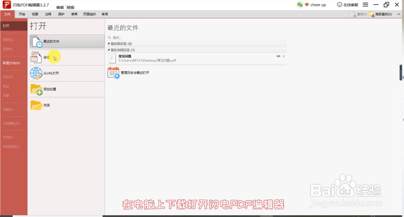The image size is (404, 217).
Task: Click the 转换 title bar tab
Action: point(70,8)
